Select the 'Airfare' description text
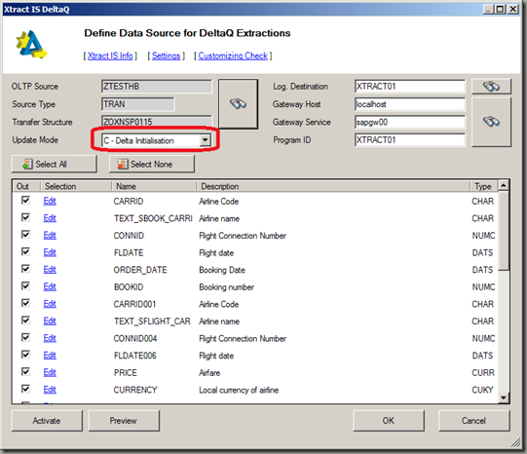527x454 pixels. tap(209, 373)
